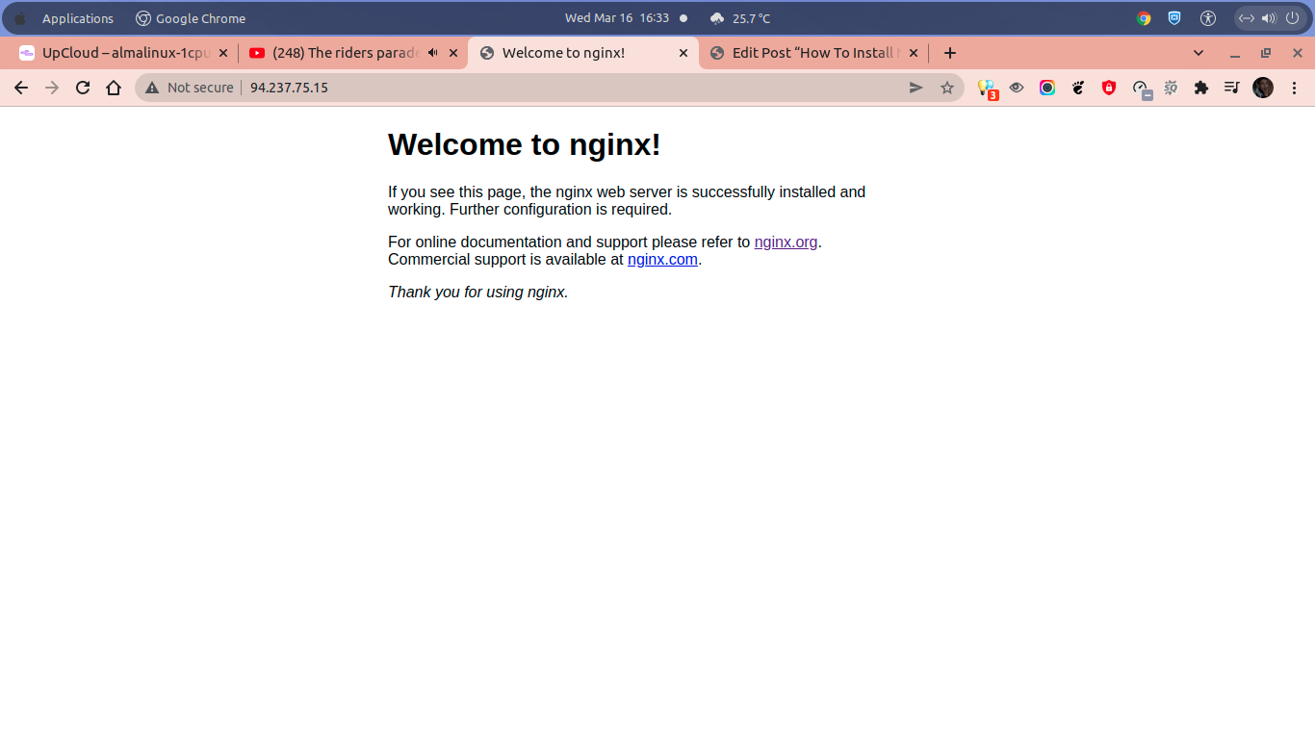Click the Welcome to nginx! heading
1315x739 pixels.
click(x=525, y=144)
